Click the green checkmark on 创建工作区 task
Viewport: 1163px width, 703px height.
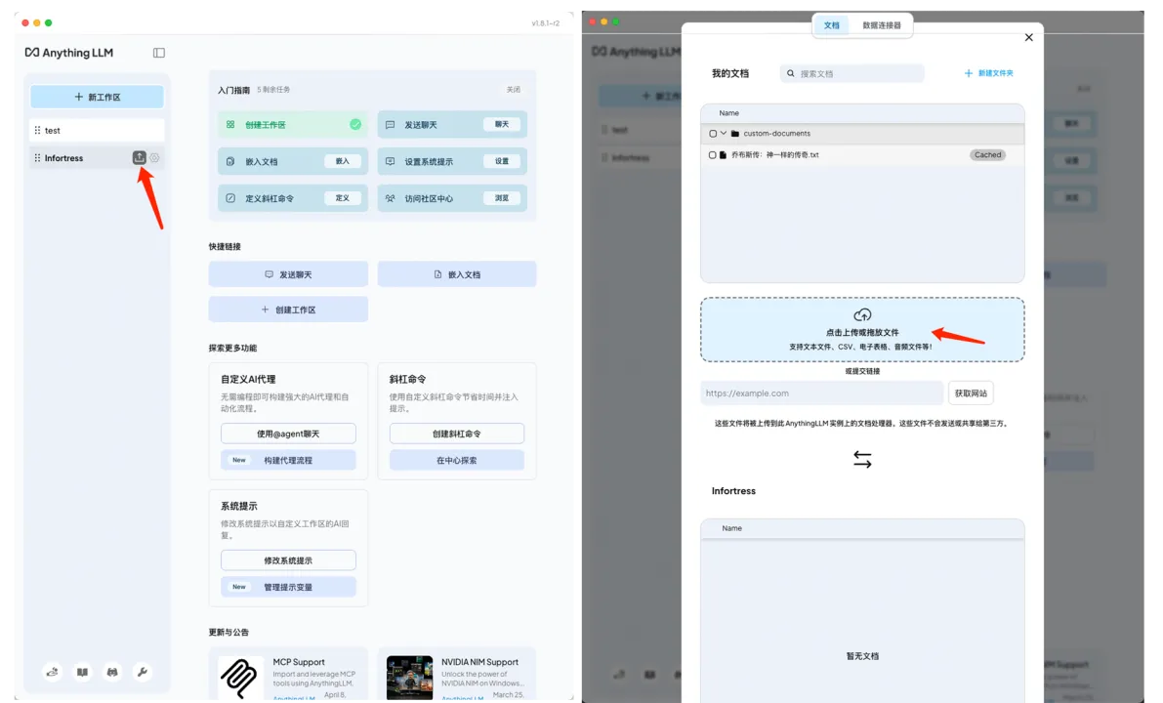click(x=355, y=125)
